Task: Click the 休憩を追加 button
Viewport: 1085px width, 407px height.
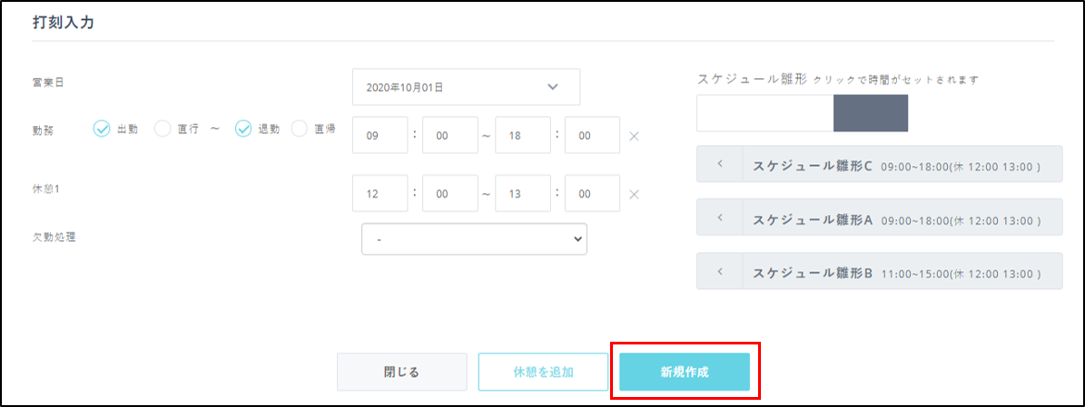Action: [x=543, y=372]
